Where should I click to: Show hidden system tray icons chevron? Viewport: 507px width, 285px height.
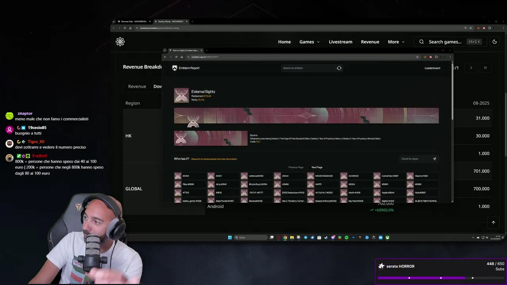(x=473, y=237)
